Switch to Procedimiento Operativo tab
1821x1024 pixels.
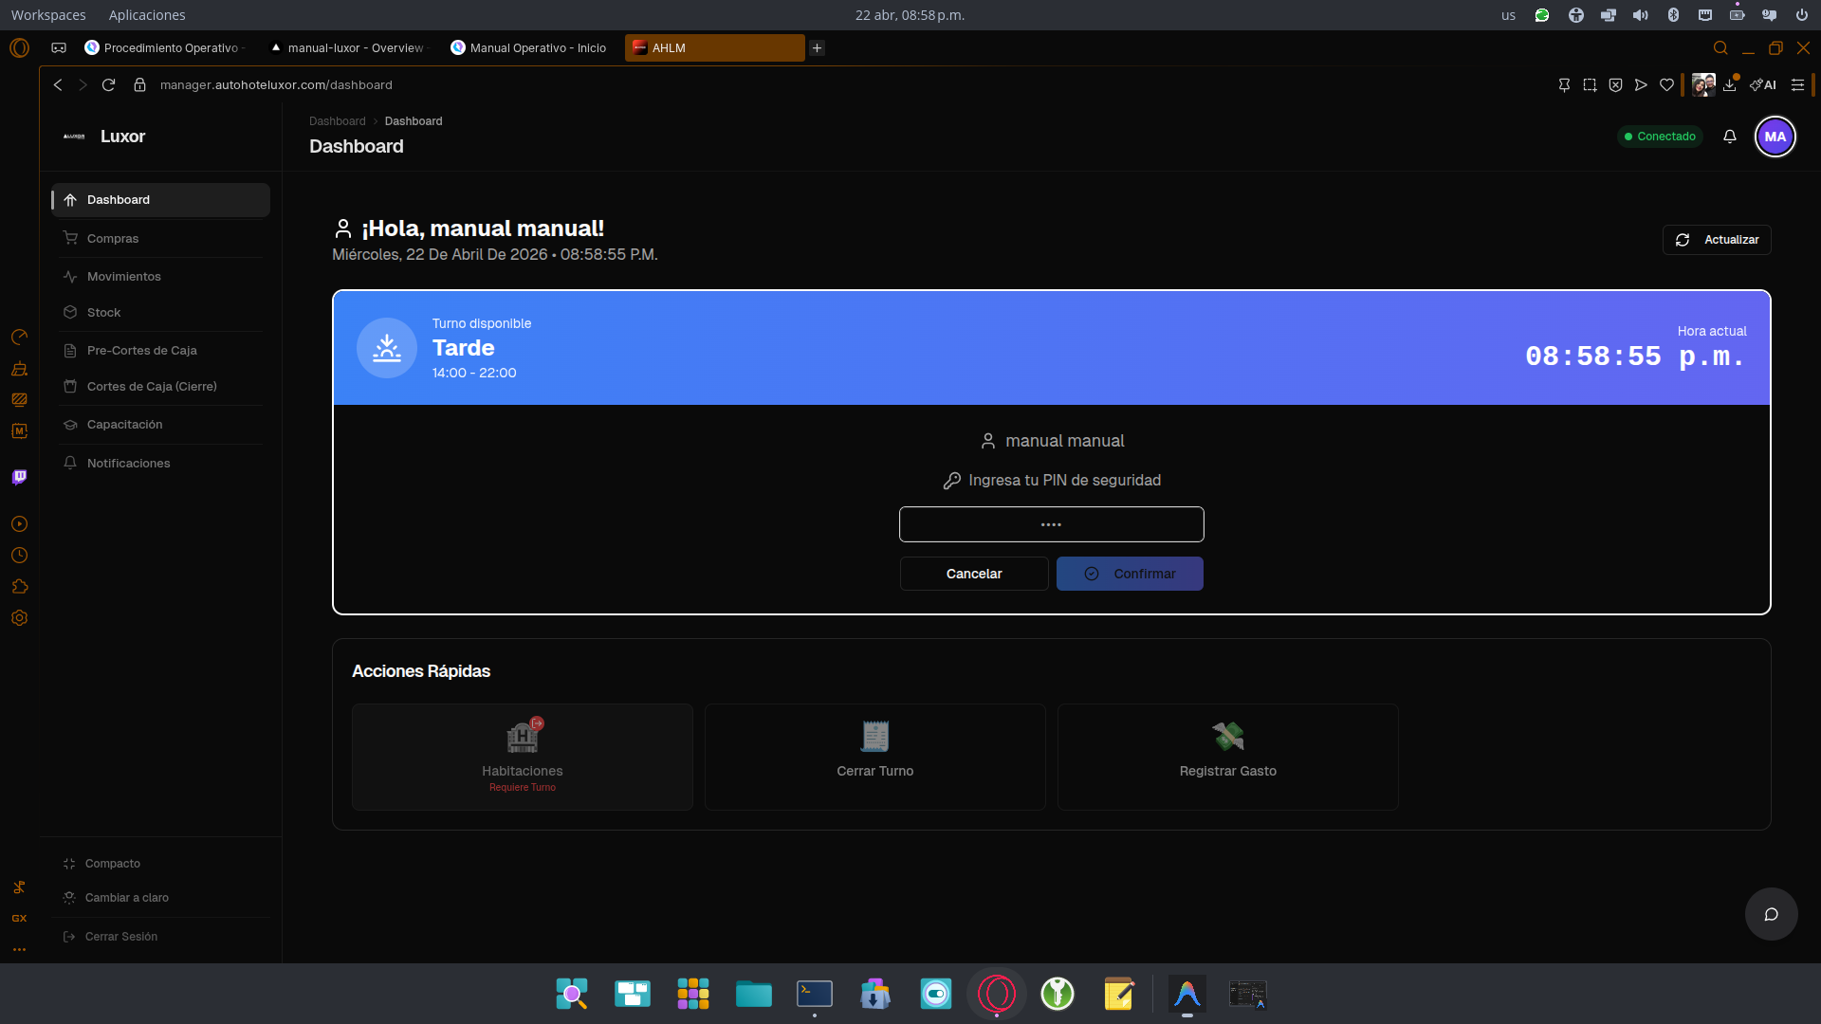coord(163,47)
